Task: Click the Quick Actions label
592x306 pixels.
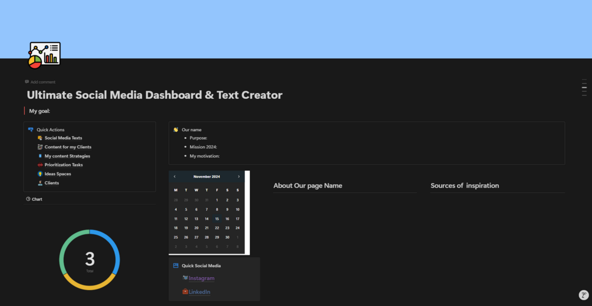Action: pos(51,129)
